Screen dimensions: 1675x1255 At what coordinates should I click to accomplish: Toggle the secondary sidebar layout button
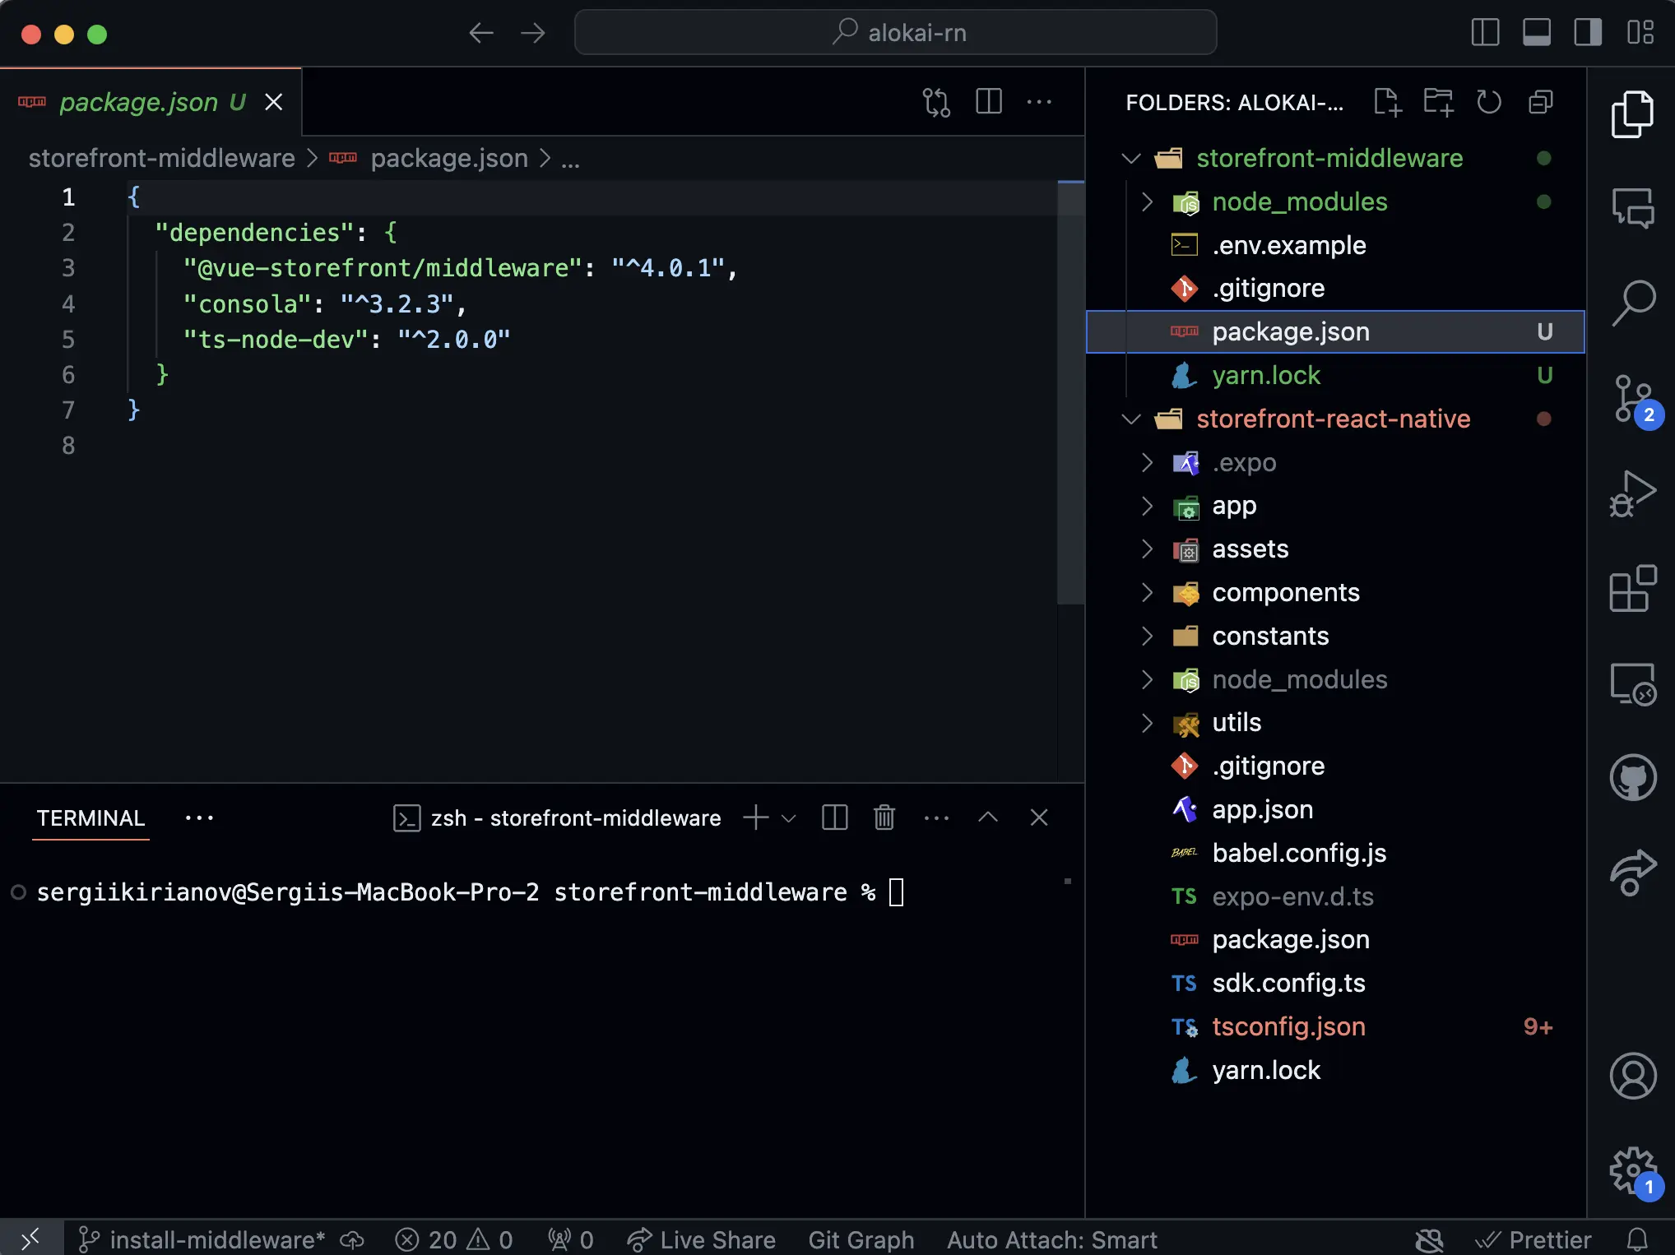(1588, 33)
